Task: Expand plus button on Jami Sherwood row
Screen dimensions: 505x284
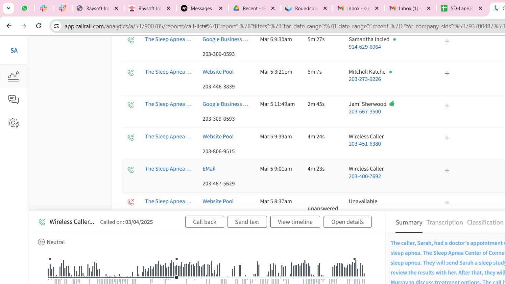Action: [447, 106]
